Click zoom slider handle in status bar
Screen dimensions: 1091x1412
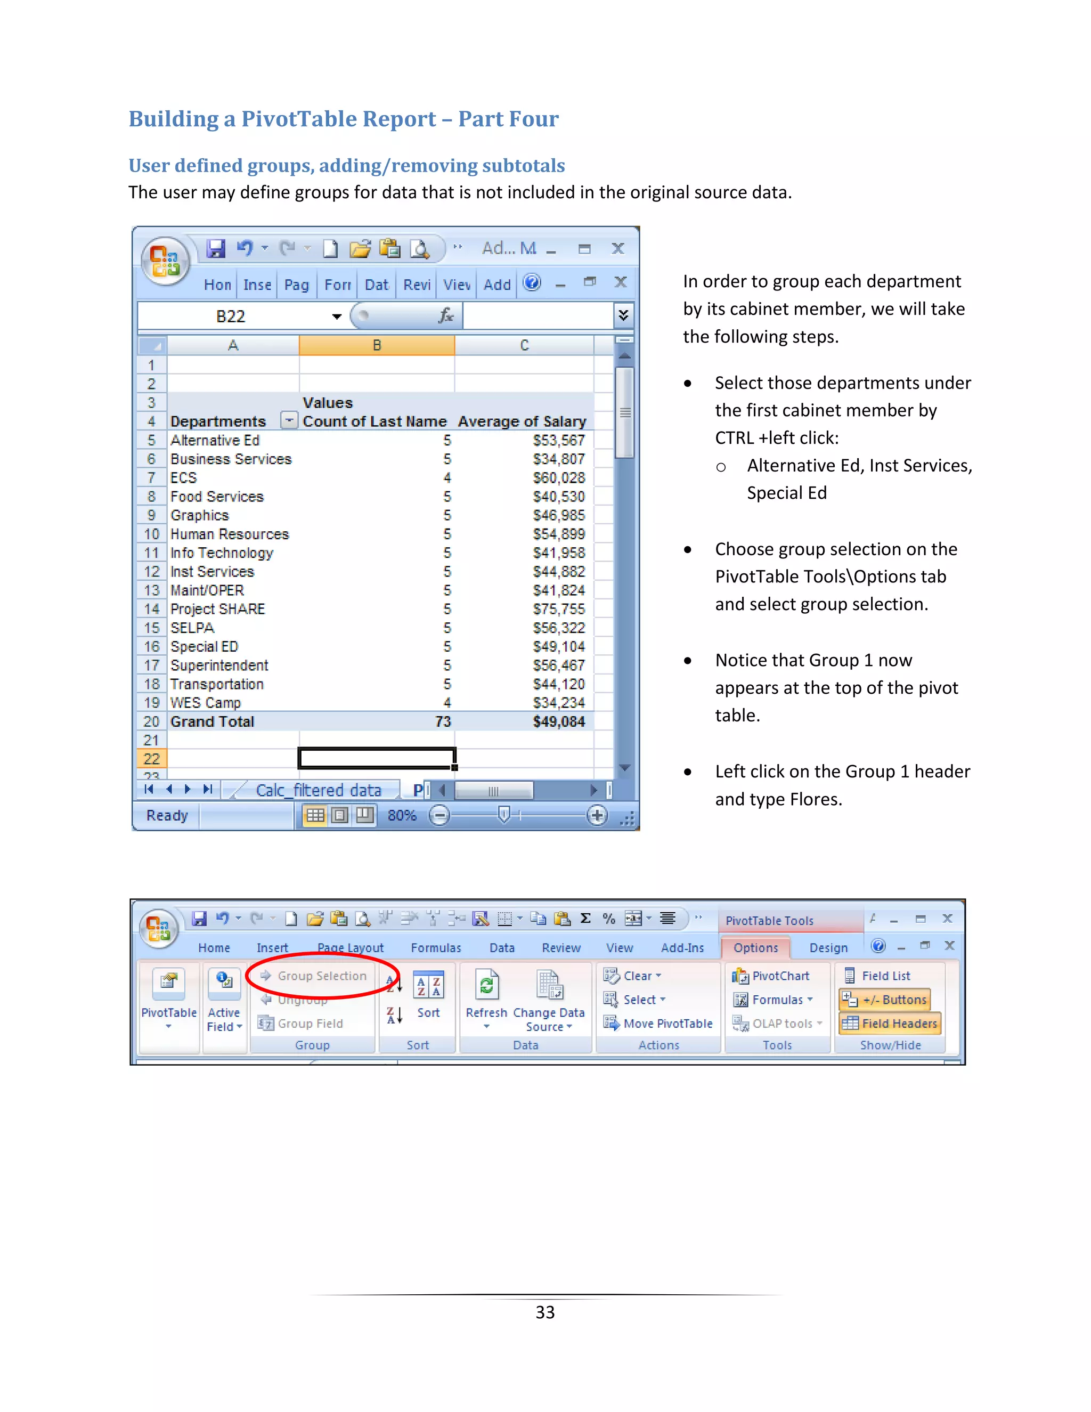click(505, 815)
